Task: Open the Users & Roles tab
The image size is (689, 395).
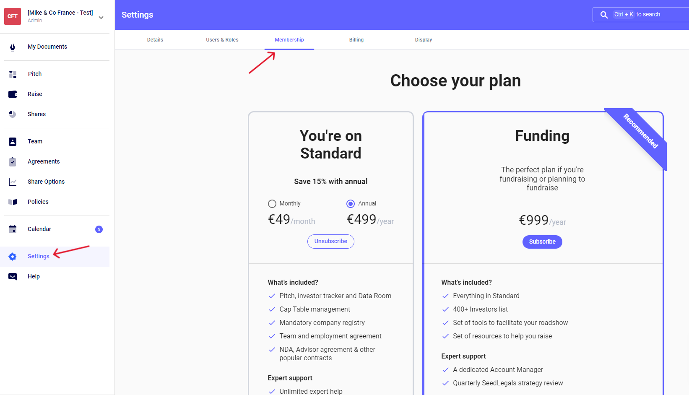Action: click(222, 40)
